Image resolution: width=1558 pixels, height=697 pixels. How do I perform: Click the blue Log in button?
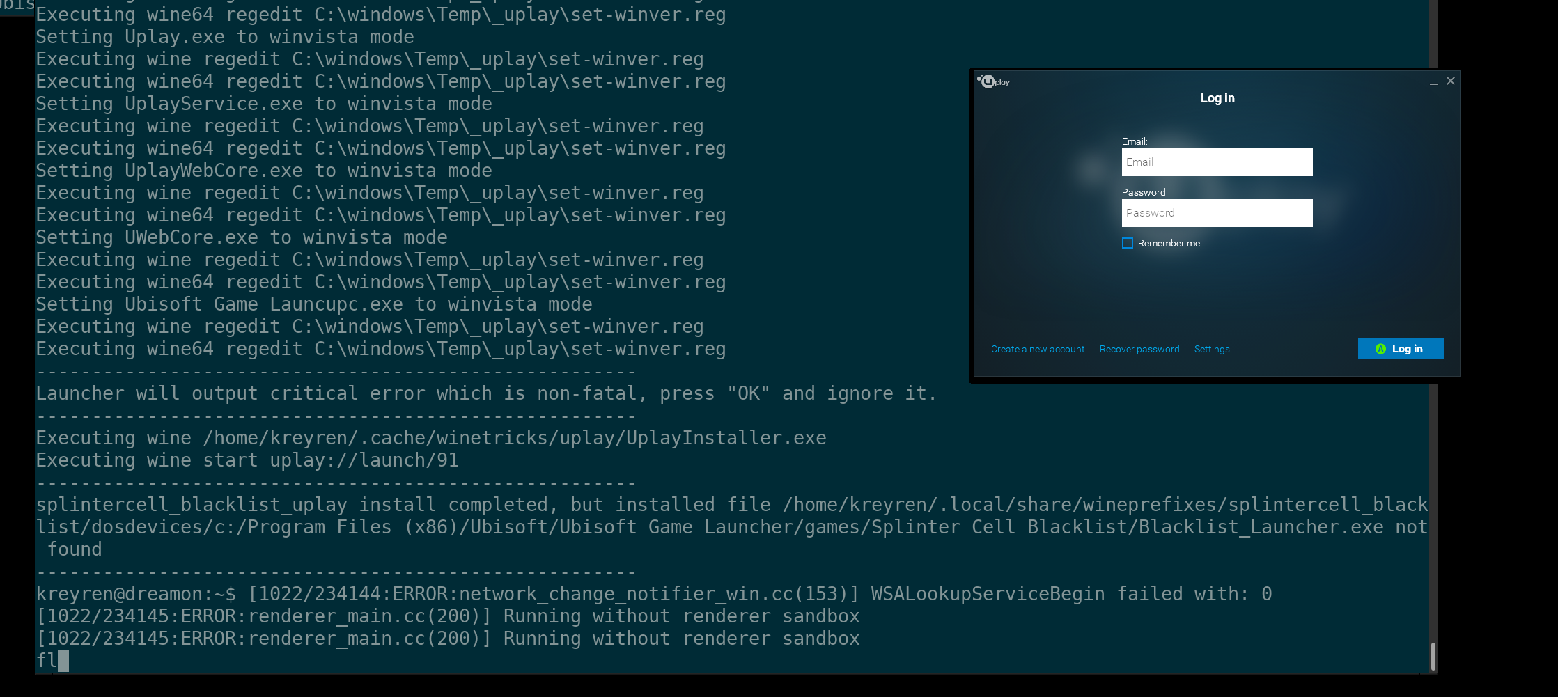1401,349
